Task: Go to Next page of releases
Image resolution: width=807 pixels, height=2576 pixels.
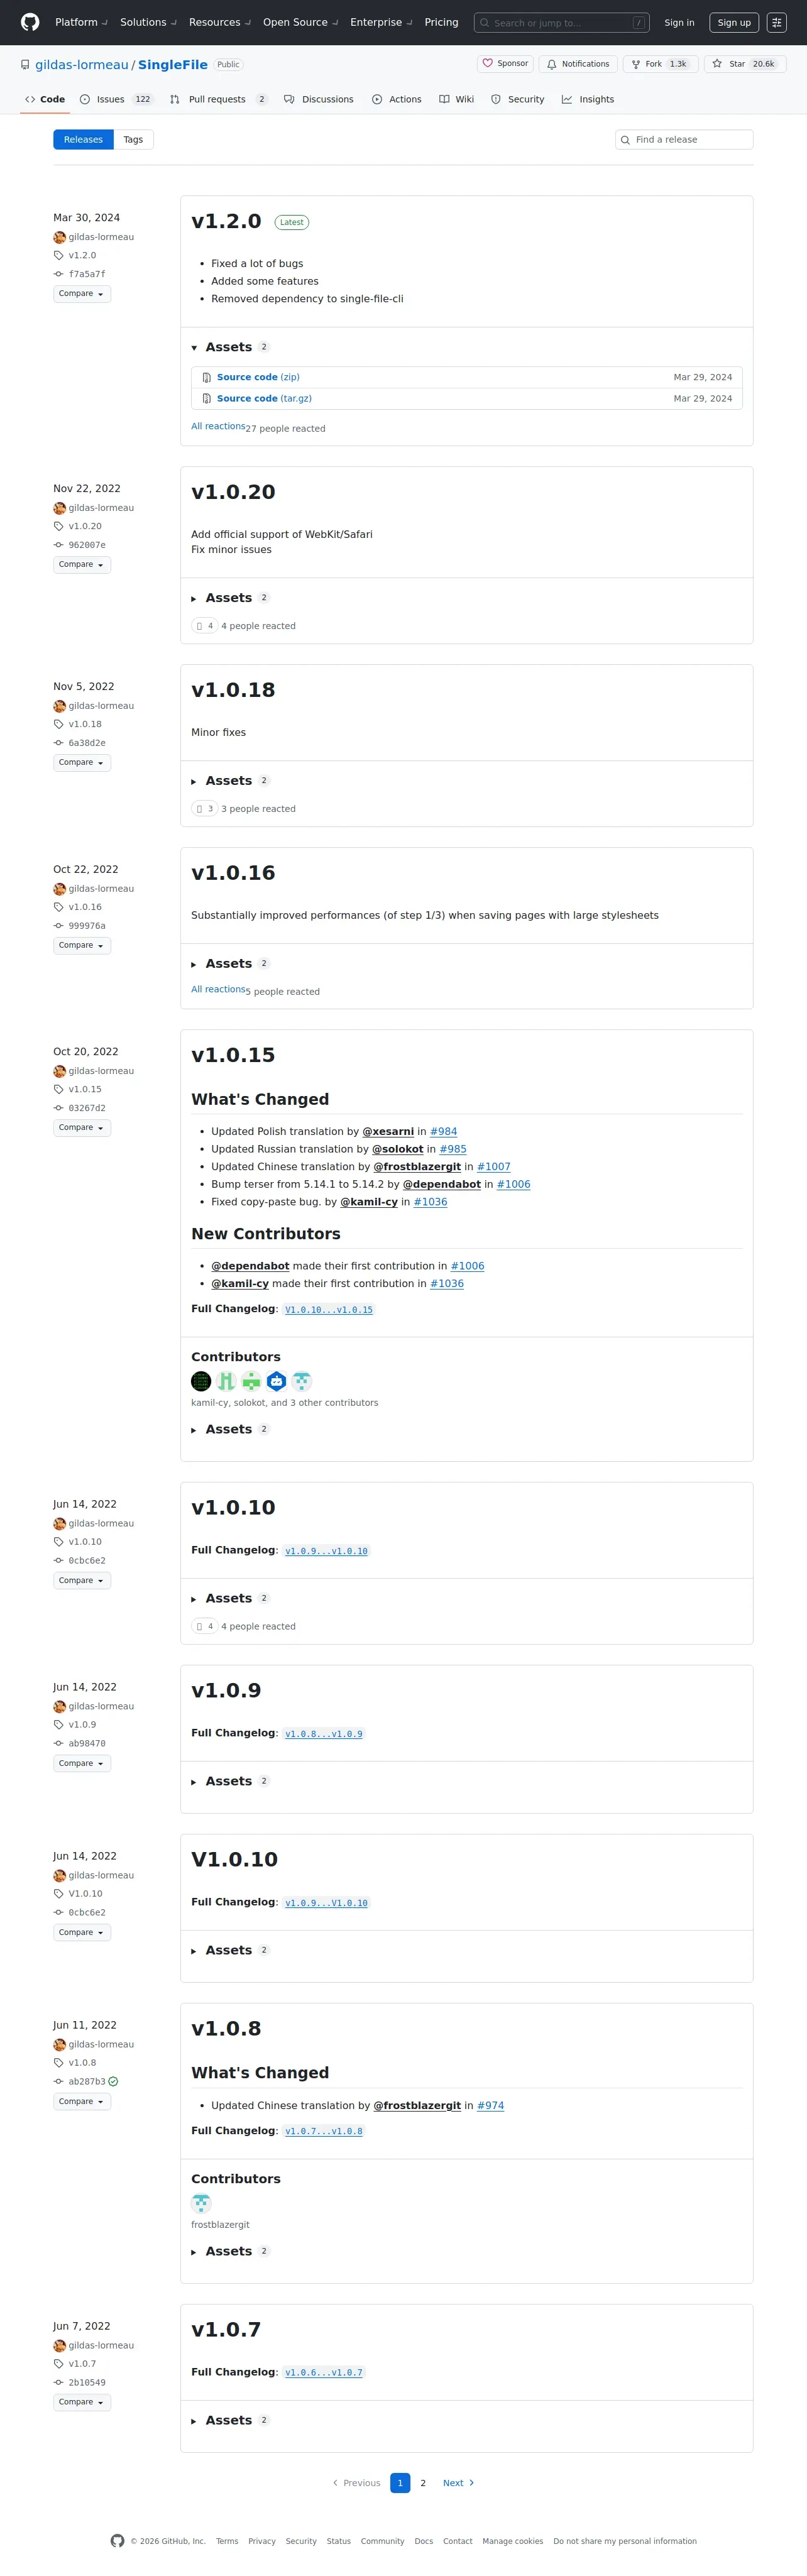Action: point(458,2483)
